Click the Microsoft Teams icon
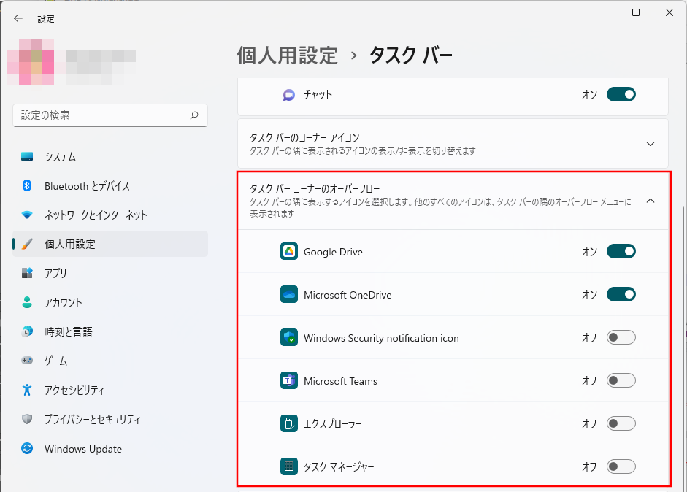The width and height of the screenshot is (687, 492). (289, 381)
